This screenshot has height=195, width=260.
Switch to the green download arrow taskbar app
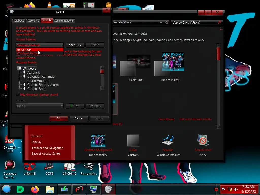coord(64,189)
